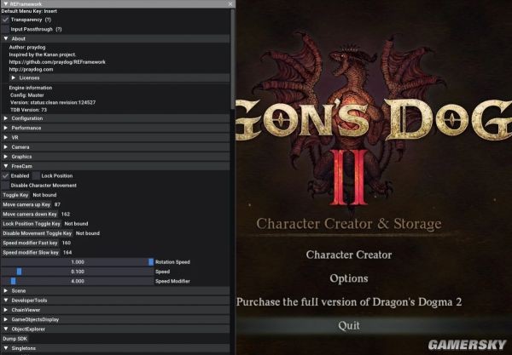Image resolution: width=512 pixels, height=355 pixels.
Task: Close the REFramework overlay window
Action: (230, 4)
